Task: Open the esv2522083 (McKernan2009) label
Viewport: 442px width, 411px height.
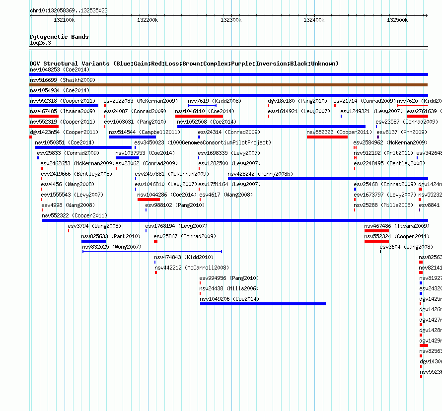Action: pyautogui.click(x=141, y=101)
